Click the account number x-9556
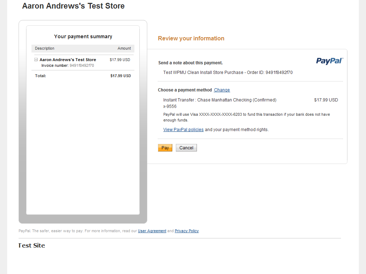The width and height of the screenshot is (366, 274). [x=170, y=106]
